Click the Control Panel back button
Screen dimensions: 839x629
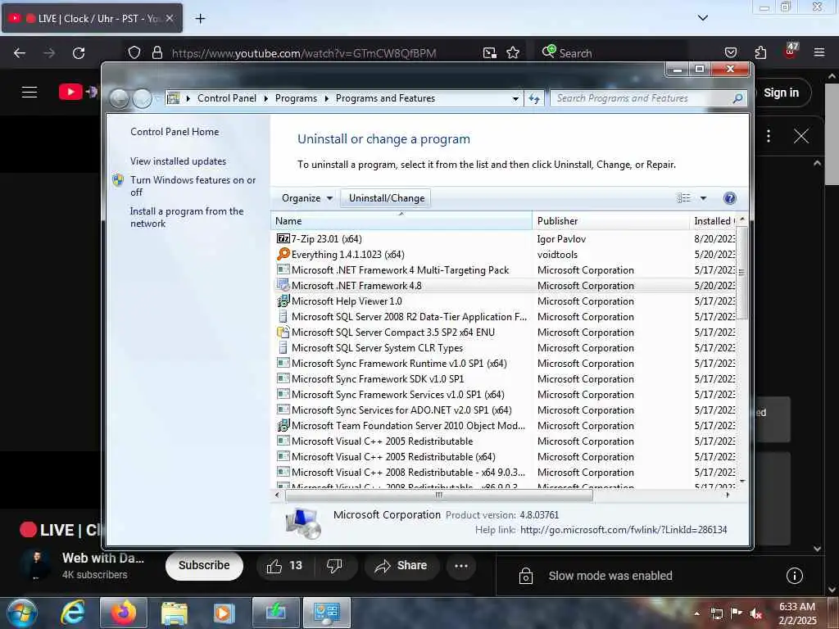point(120,98)
